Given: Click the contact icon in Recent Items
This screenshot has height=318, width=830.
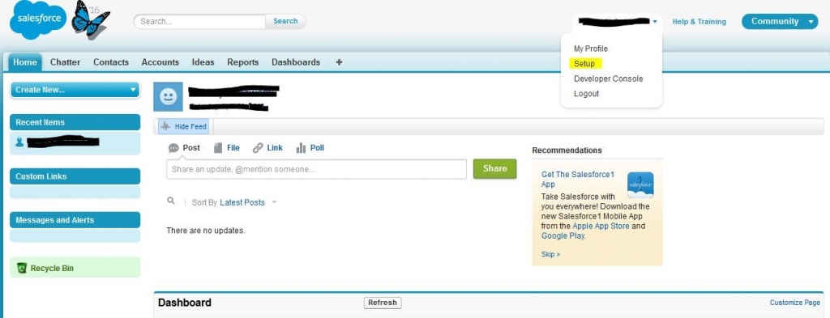Looking at the screenshot, I should (x=19, y=142).
